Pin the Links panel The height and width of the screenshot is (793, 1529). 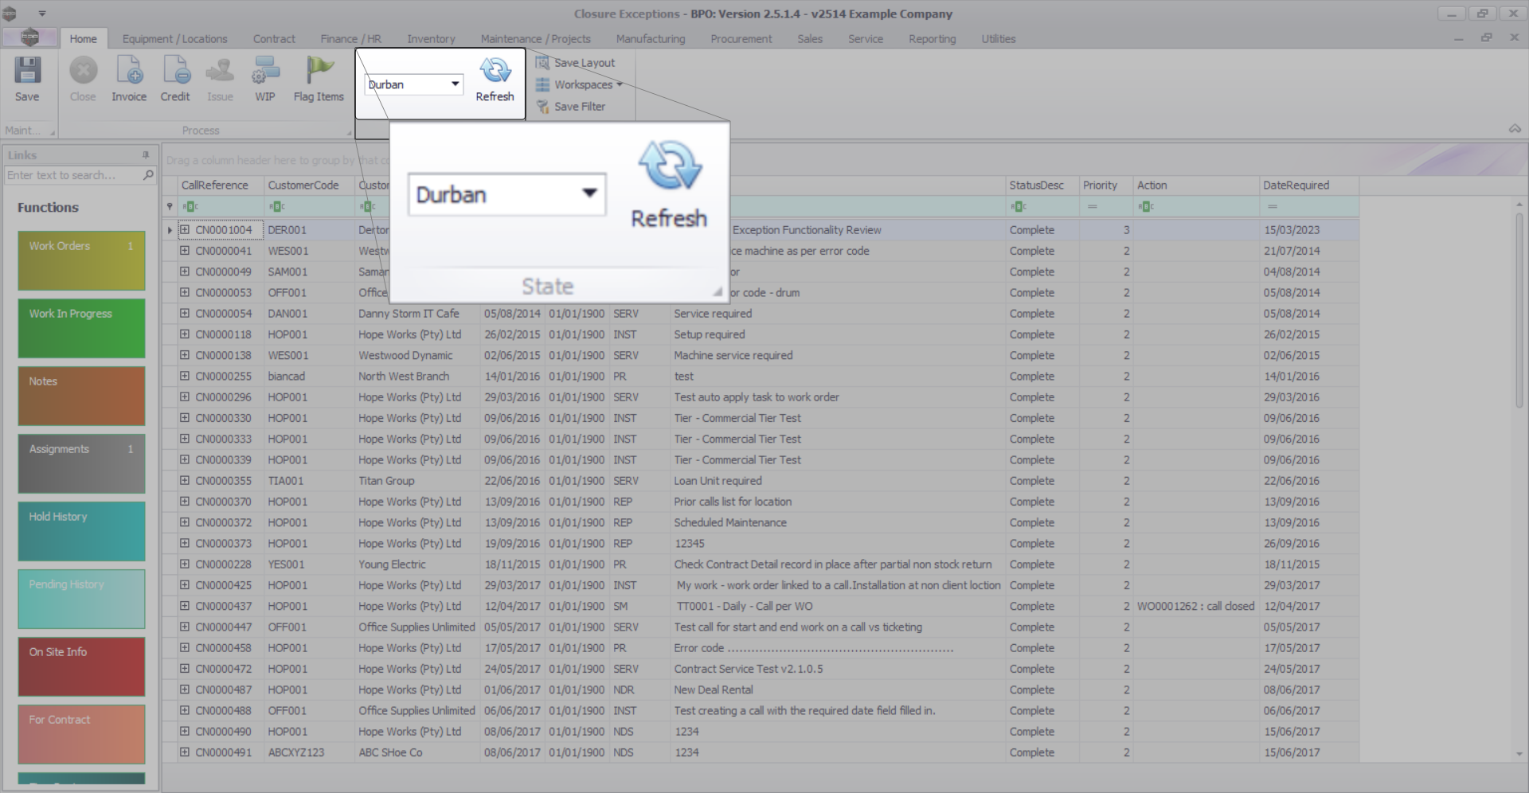click(x=146, y=155)
